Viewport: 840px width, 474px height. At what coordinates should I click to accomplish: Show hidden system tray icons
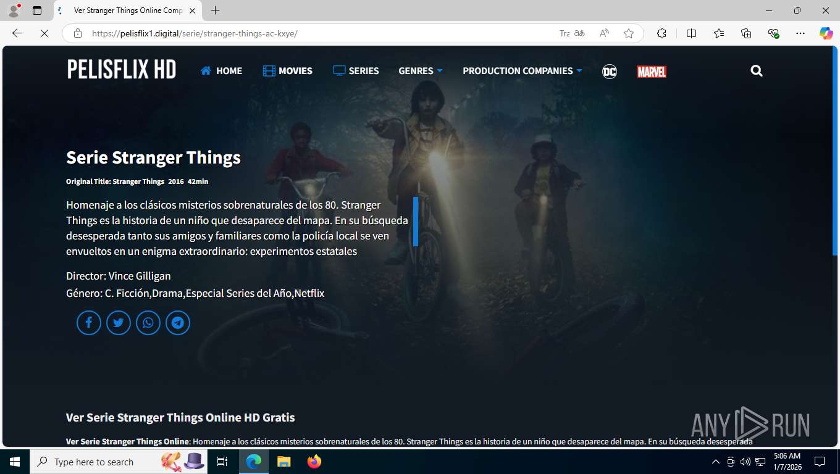click(x=716, y=462)
